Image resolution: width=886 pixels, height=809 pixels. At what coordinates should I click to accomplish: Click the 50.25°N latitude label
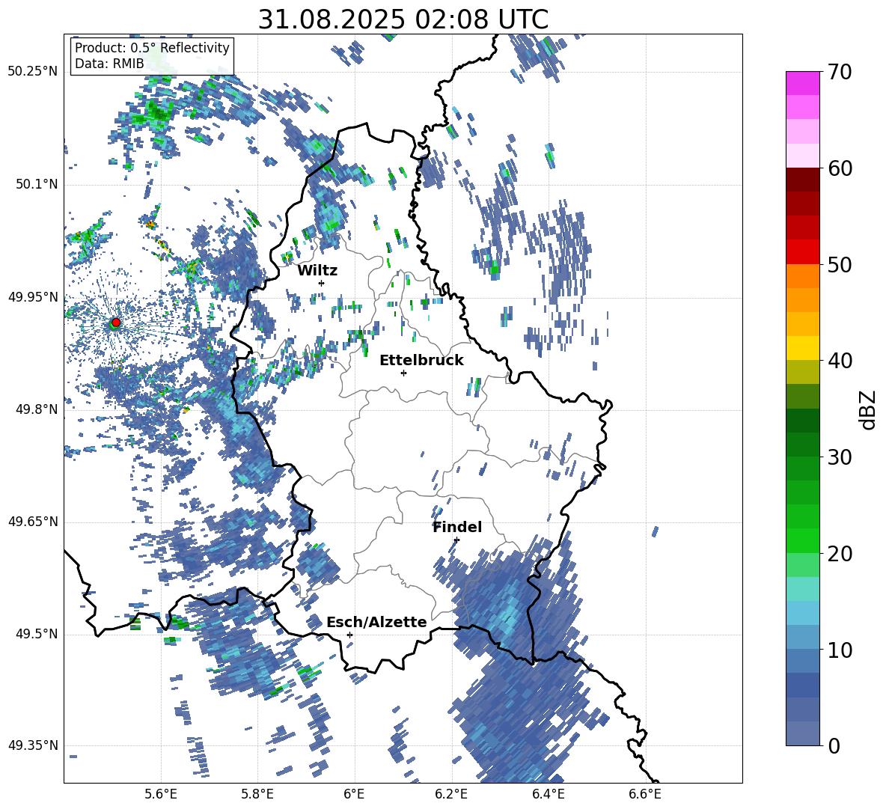pos(33,72)
